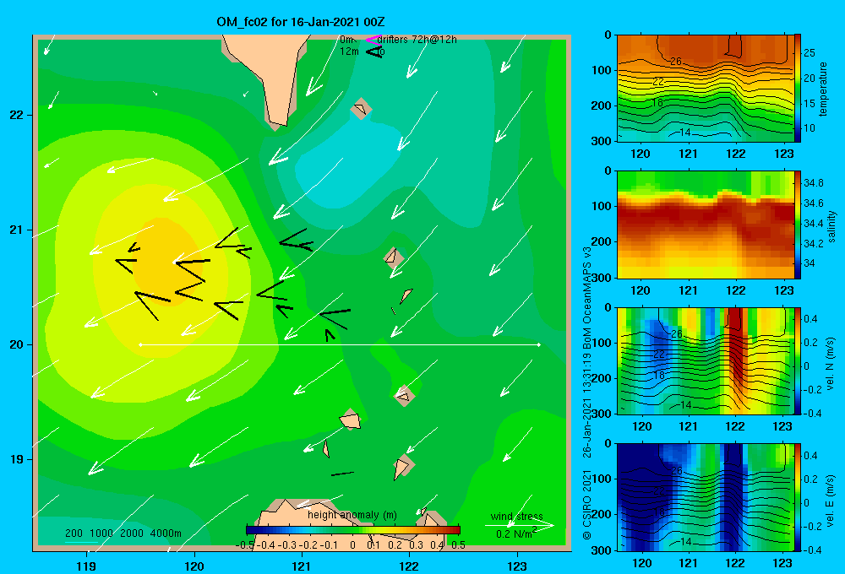
Task: Click the vel. N color scale bar
Action: pos(798,360)
